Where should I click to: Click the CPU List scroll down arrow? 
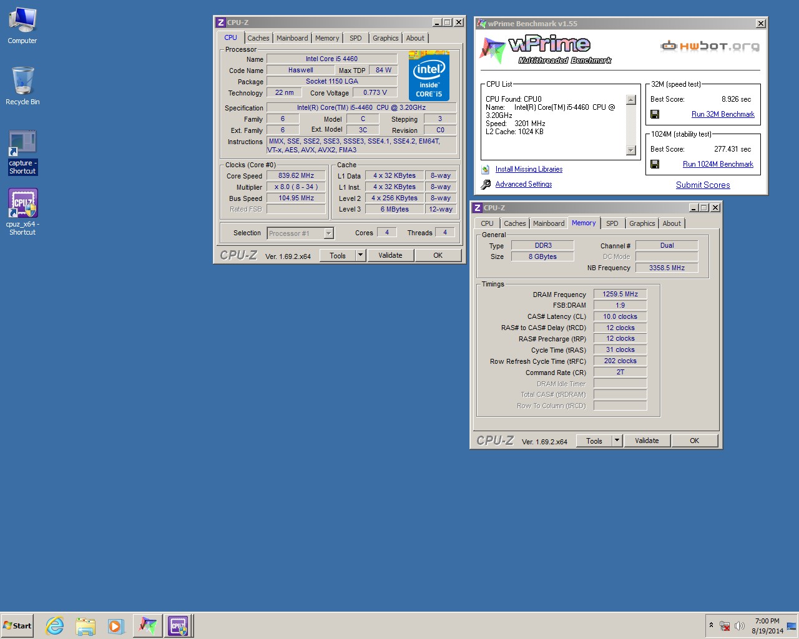630,150
